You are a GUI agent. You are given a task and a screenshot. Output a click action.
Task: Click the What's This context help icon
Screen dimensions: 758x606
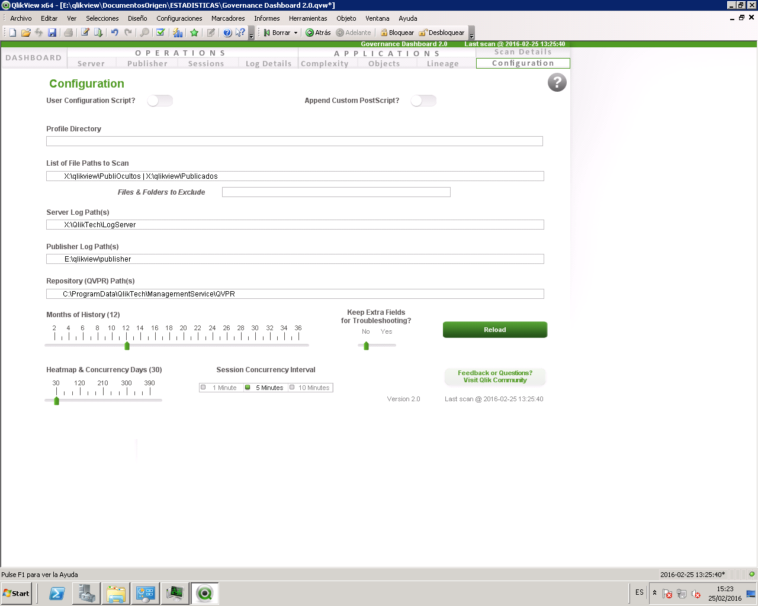pos(240,33)
